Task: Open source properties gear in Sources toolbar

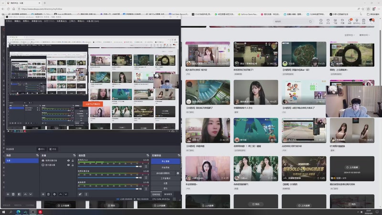Action: pos(54,194)
